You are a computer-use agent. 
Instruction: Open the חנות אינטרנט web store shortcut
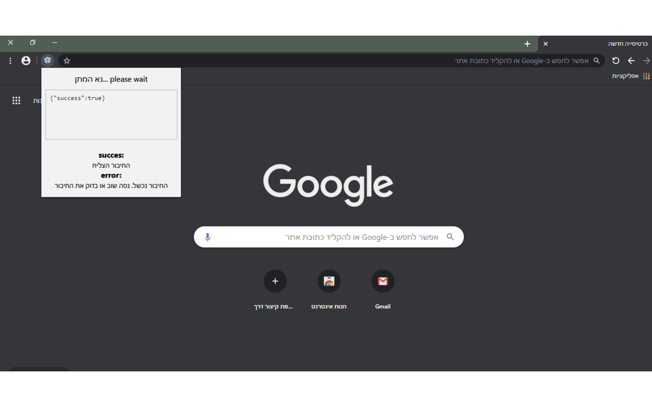(x=329, y=281)
